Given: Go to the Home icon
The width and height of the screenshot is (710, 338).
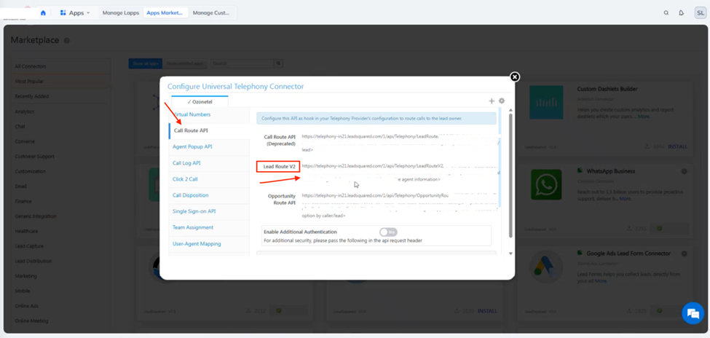Looking at the screenshot, I should 43,12.
